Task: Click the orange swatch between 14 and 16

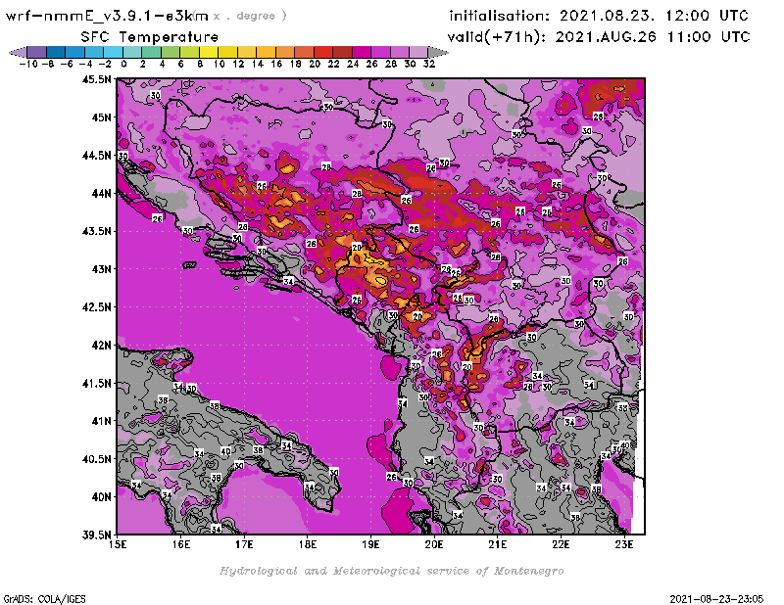Action: pyautogui.click(x=266, y=52)
